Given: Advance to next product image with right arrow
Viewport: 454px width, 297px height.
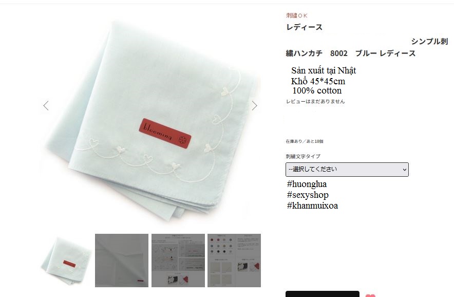Looking at the screenshot, I should click(254, 106).
